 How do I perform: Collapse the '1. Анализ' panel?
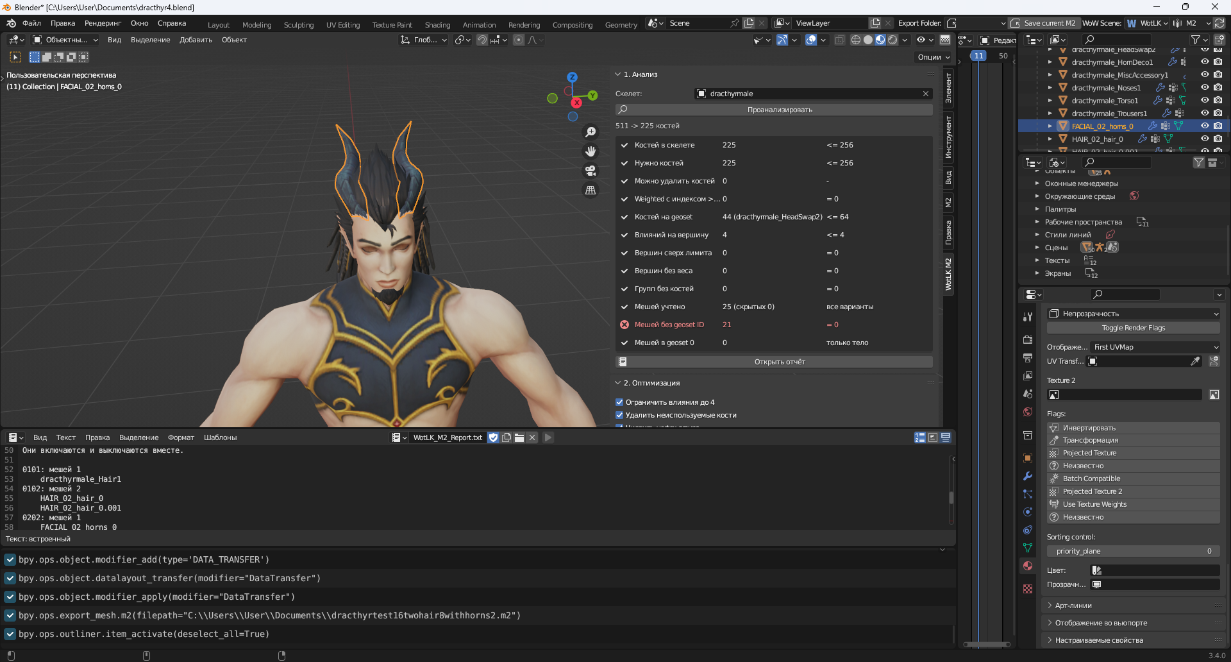[618, 74]
